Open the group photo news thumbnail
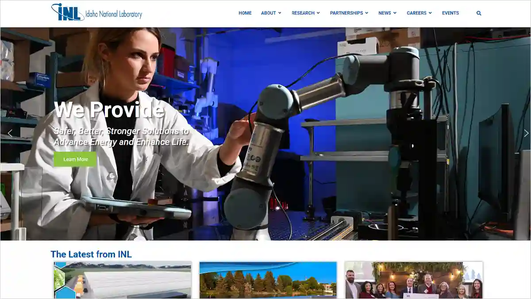This screenshot has height=299, width=531. click(x=413, y=280)
